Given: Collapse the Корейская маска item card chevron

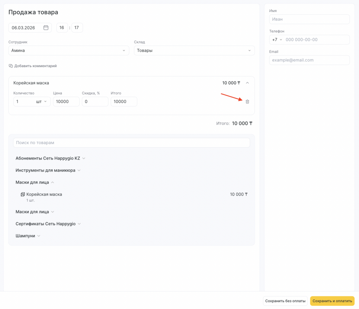Looking at the screenshot, I should pyautogui.click(x=247, y=83).
